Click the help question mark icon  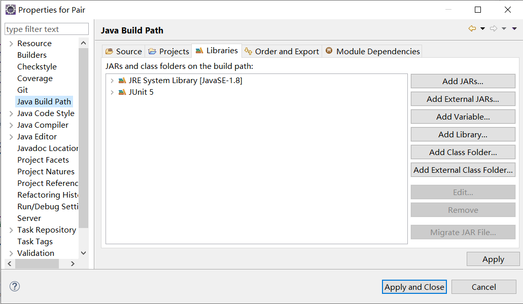point(14,286)
